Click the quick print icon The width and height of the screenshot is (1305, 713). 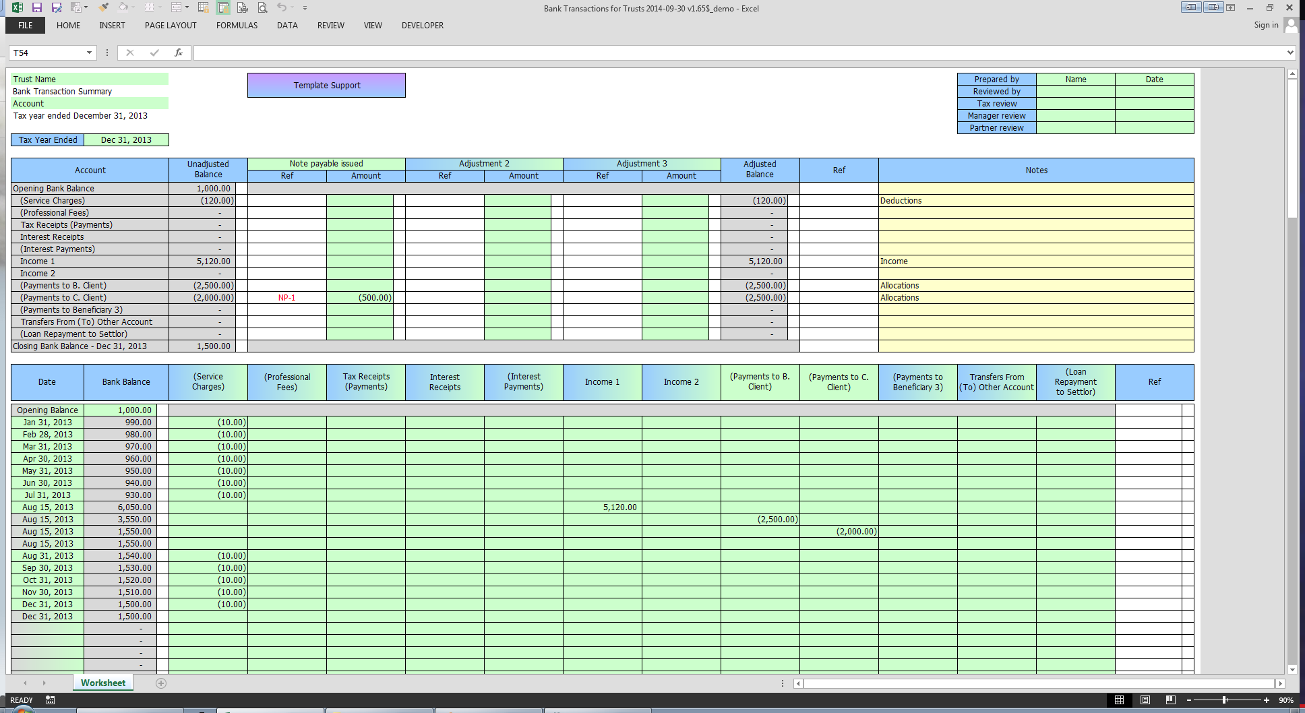(x=243, y=7)
